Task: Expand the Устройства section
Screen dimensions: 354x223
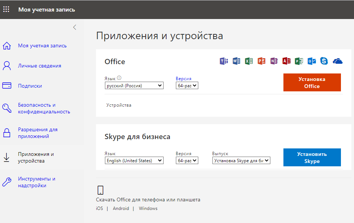Action: [119, 105]
